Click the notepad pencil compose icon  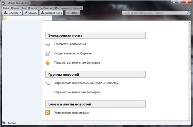pos(48,53)
